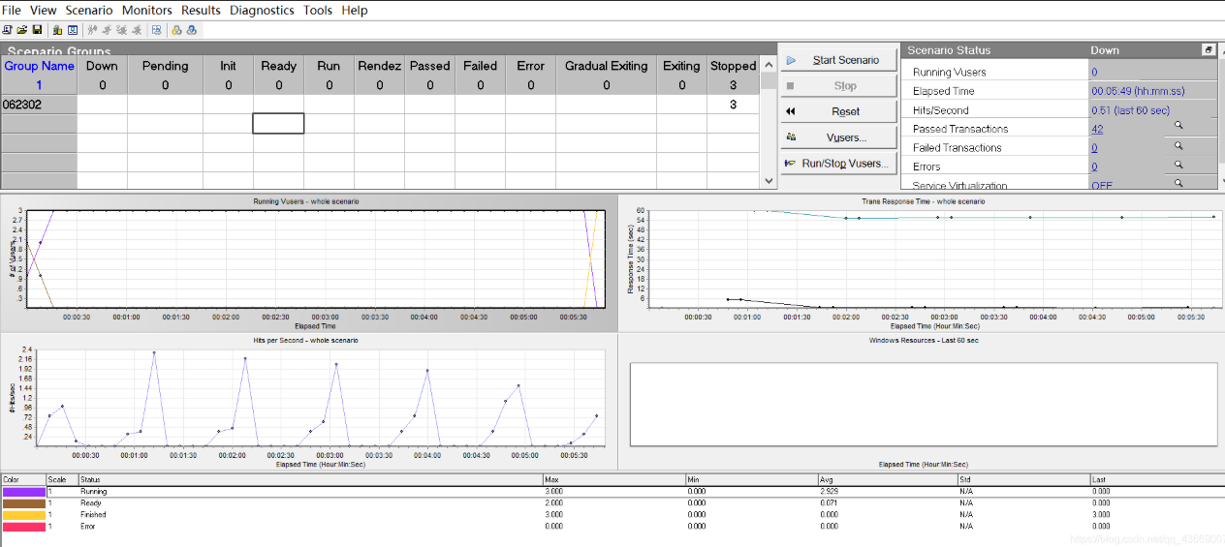The height and width of the screenshot is (547, 1225).
Task: Click the Save Scenario floppy disk icon
Action: tap(37, 30)
